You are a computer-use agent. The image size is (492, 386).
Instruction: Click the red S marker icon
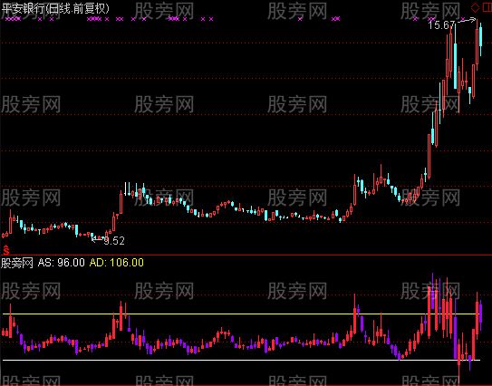(6, 249)
